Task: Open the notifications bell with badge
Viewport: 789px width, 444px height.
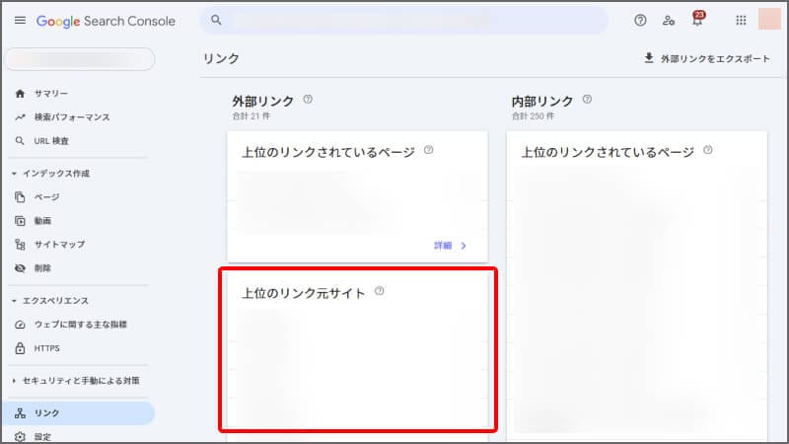Action: 697,21
